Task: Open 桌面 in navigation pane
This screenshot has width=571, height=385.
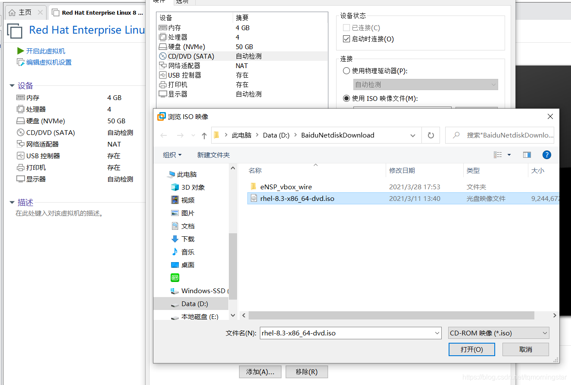Action: 183,265
